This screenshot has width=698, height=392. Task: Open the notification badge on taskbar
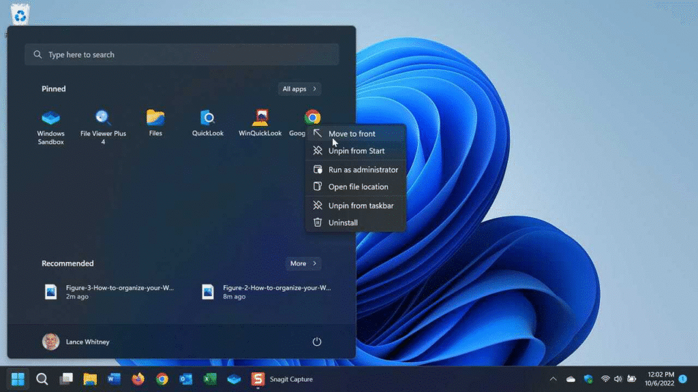click(683, 379)
